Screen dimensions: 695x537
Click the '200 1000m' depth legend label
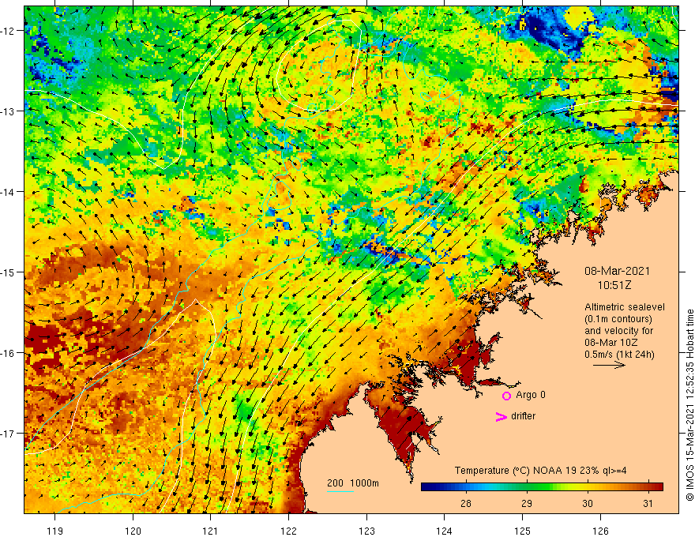pyautogui.click(x=353, y=483)
